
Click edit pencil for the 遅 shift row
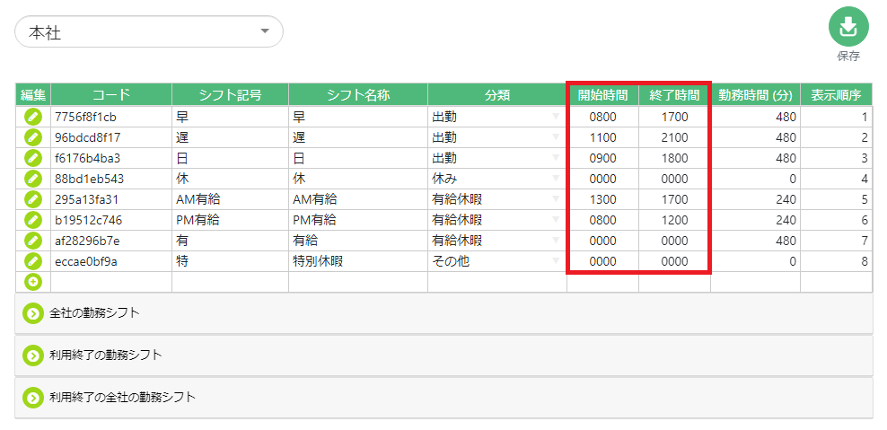(x=33, y=137)
